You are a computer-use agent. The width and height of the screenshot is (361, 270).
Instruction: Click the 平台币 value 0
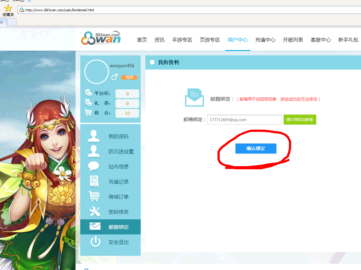(x=127, y=94)
